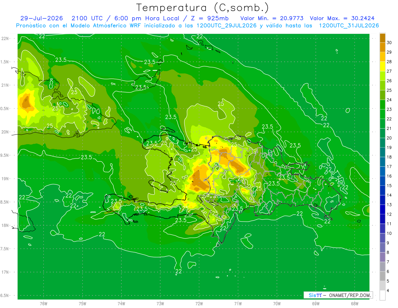Click the legend color band between 29 and 30
This screenshot has height=308, width=398.
click(382, 47)
